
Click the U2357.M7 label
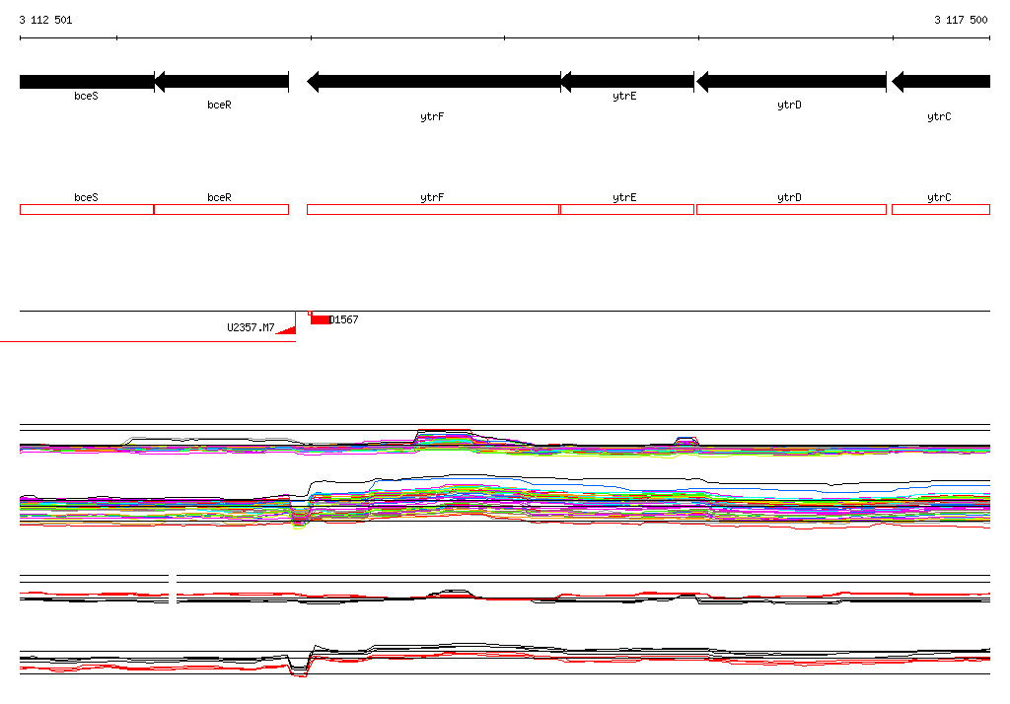click(251, 328)
